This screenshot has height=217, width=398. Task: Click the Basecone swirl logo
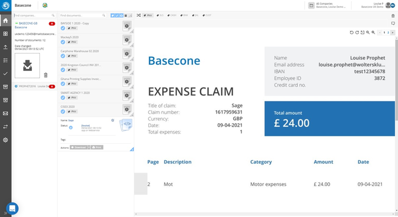(6, 5)
